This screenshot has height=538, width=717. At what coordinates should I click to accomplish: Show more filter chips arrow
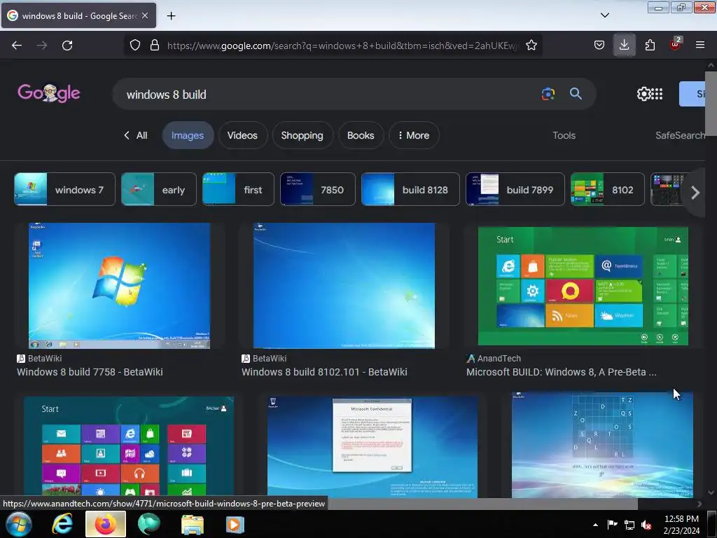coord(695,193)
